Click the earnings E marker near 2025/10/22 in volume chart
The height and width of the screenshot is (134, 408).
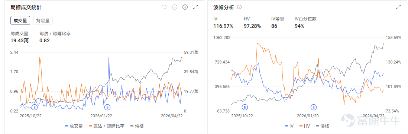pyautogui.click(x=35, y=107)
